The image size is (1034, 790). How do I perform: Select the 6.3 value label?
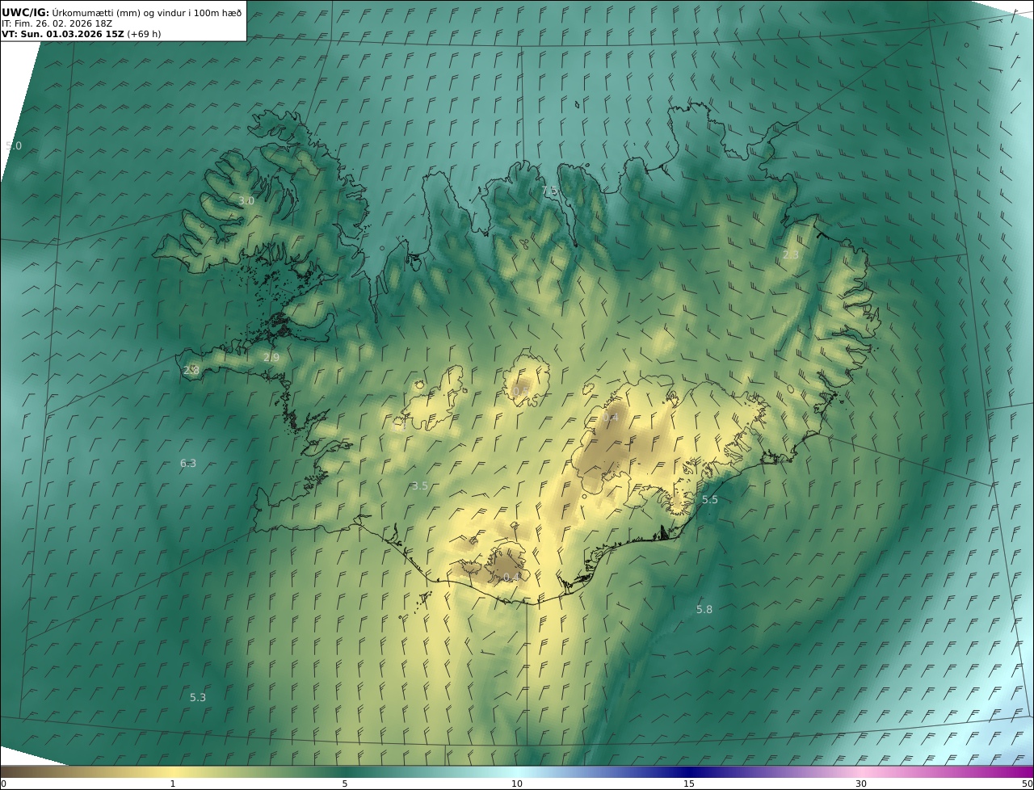188,464
